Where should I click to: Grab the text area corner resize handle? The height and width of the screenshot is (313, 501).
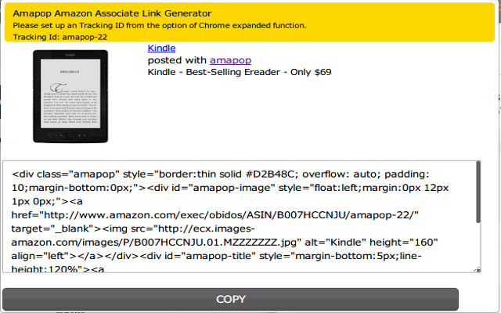pyautogui.click(x=478, y=270)
